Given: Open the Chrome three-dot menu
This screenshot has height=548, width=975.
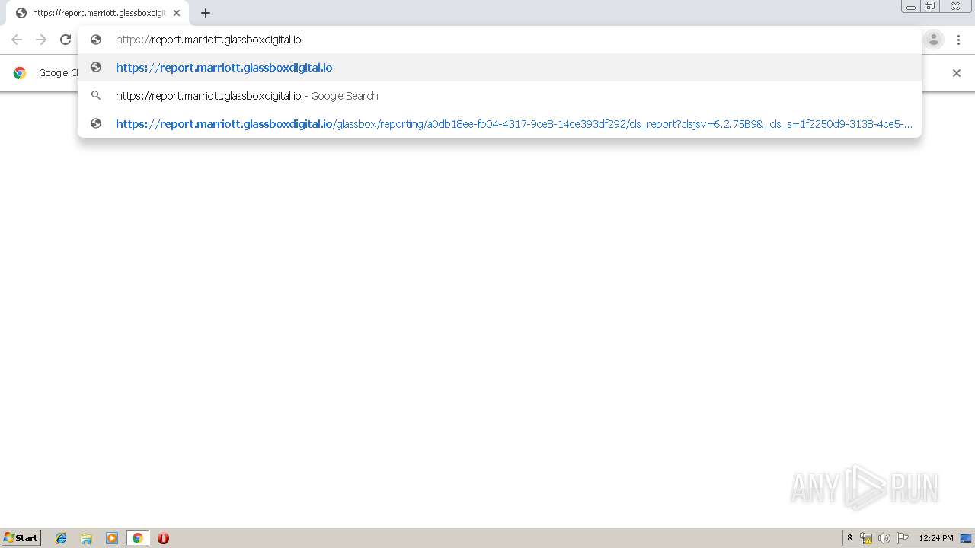Looking at the screenshot, I should pyautogui.click(x=958, y=40).
